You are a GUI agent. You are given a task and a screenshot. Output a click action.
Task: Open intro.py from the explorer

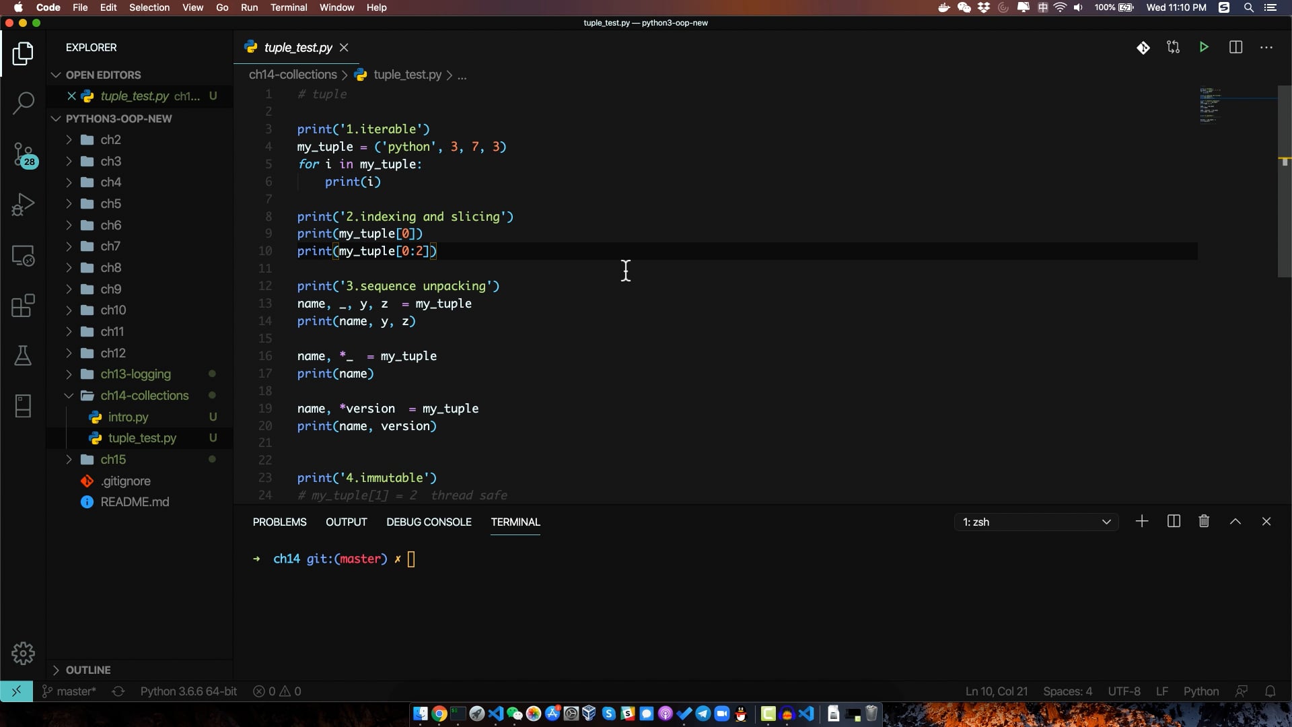point(128,417)
